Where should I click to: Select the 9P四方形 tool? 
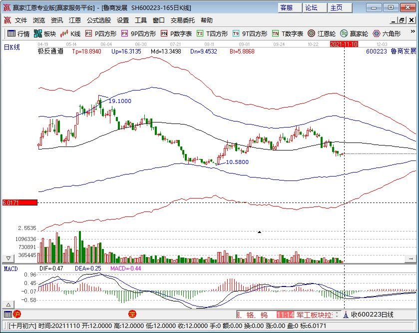pos(138,33)
